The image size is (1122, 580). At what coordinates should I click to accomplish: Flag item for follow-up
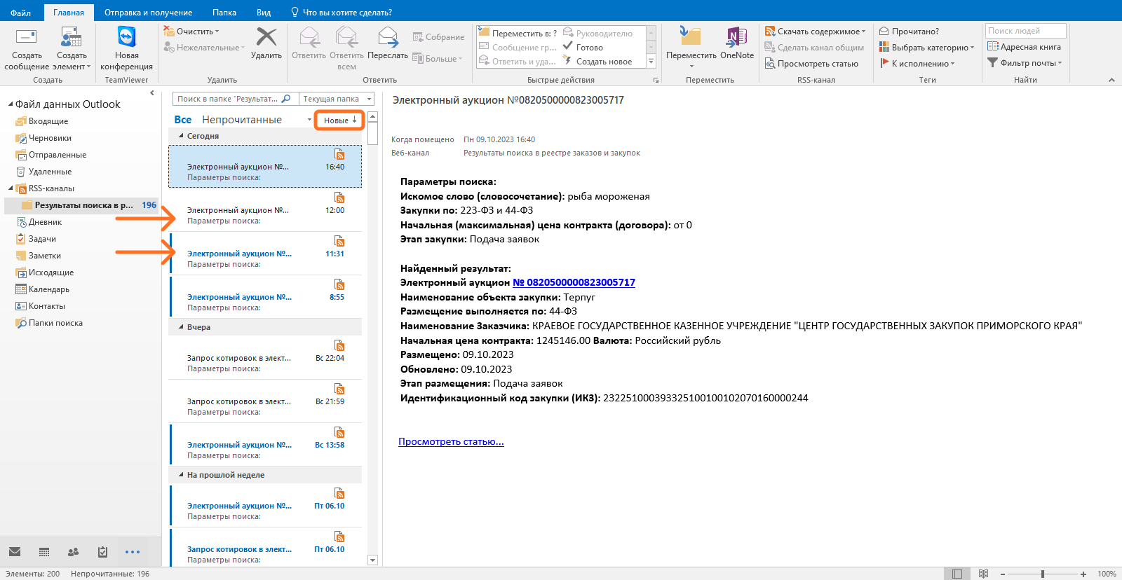pyautogui.click(x=917, y=64)
